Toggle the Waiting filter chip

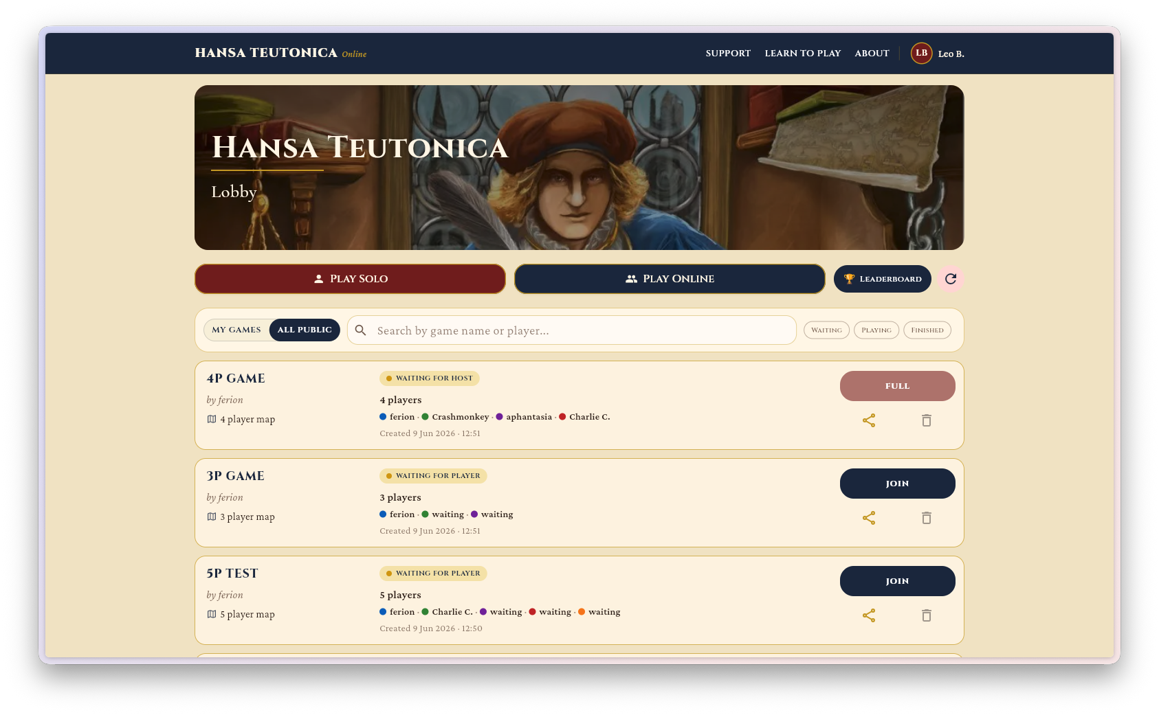826,330
